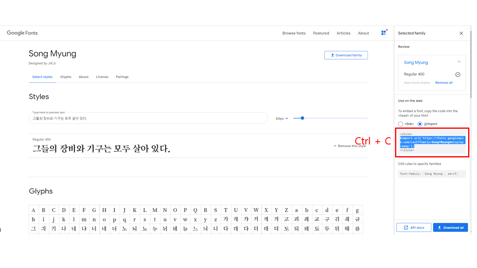Click the font-family CSS rule box
The image size is (477, 268).
pos(432,174)
